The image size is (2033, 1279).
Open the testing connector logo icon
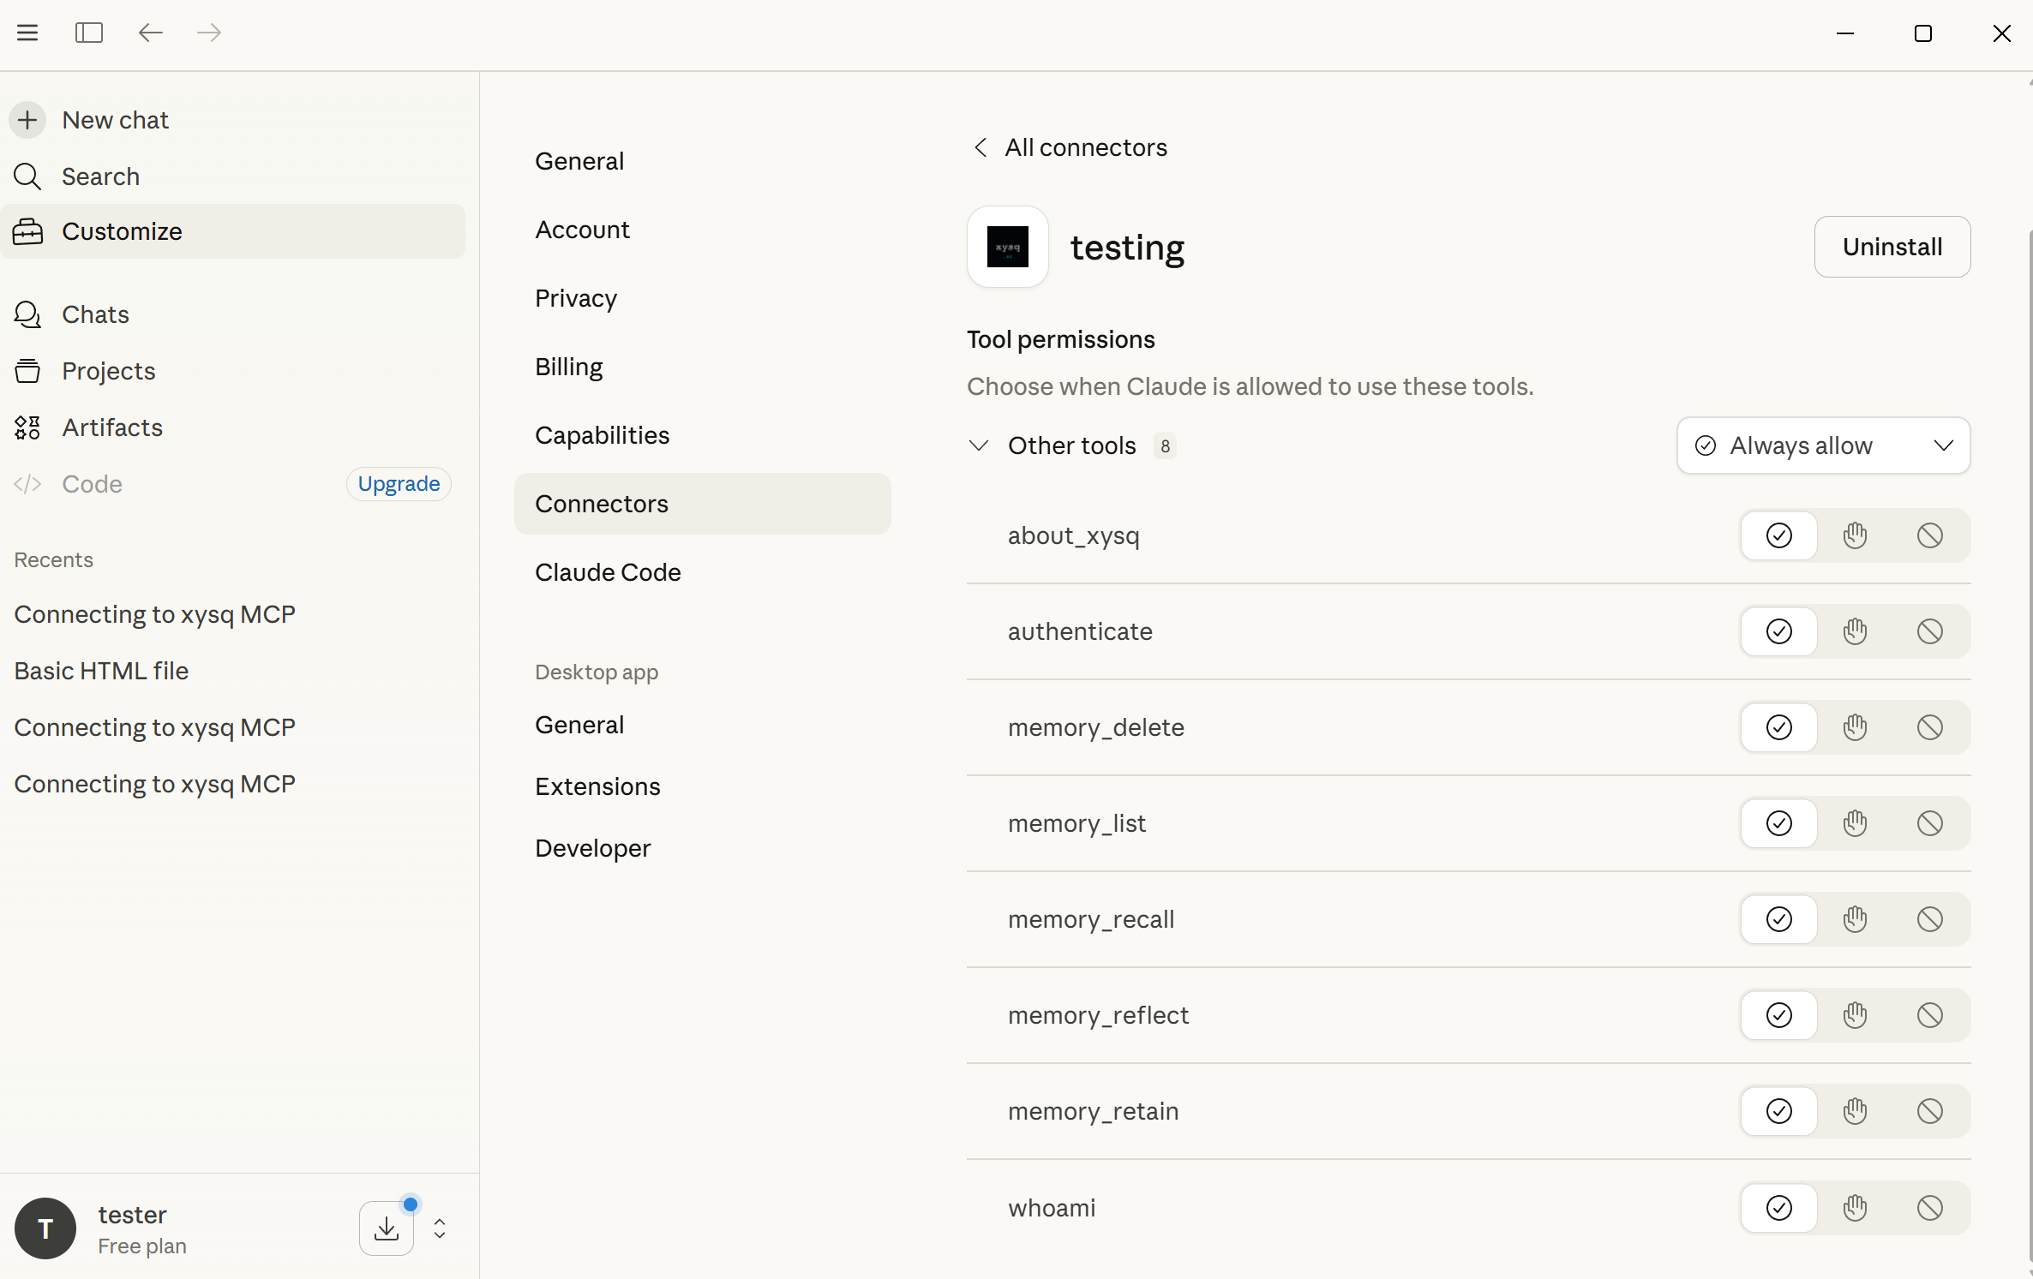1008,247
